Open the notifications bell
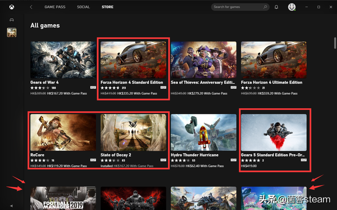This screenshot has height=210, width=337. pos(276,7)
